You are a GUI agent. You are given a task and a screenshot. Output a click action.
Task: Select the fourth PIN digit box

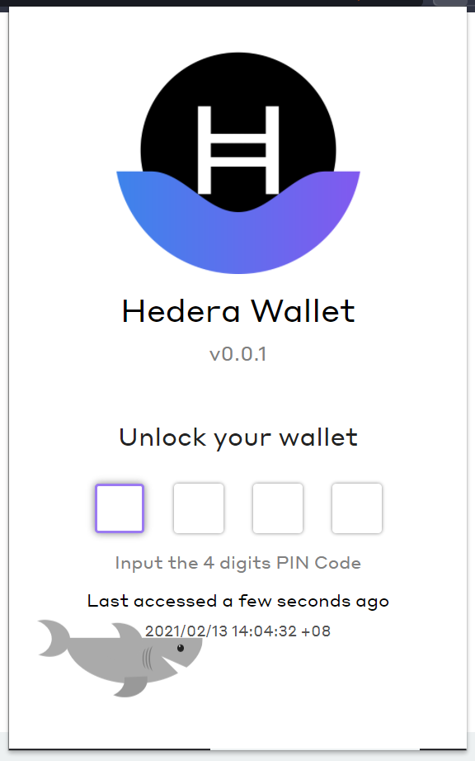click(357, 508)
